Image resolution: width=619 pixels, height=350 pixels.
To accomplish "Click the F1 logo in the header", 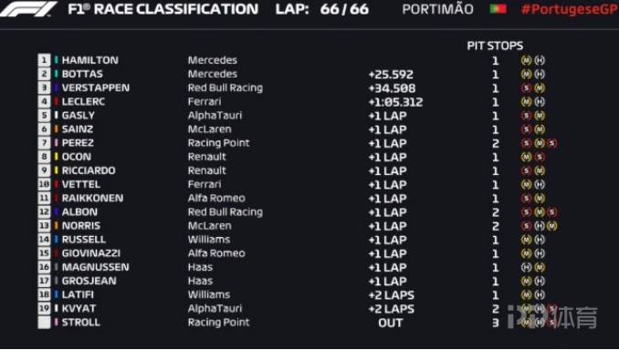I will [x=28, y=9].
